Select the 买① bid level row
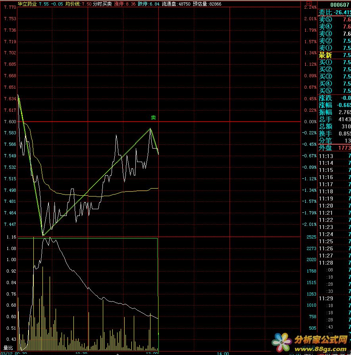Viewport: 351px width, 355px height. tap(334, 62)
